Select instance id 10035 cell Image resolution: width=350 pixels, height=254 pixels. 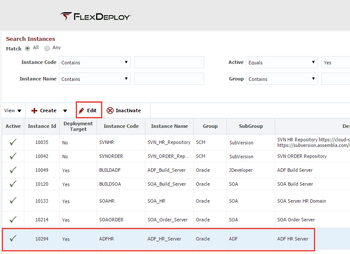[x=42, y=142]
